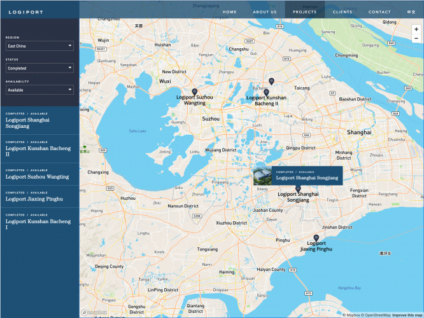Click Logiport Shanghai Songjiang popup title

pyautogui.click(x=307, y=178)
